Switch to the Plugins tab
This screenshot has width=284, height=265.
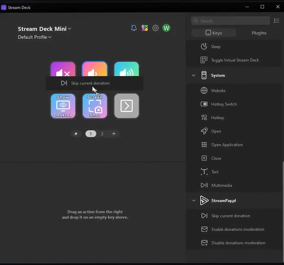259,33
